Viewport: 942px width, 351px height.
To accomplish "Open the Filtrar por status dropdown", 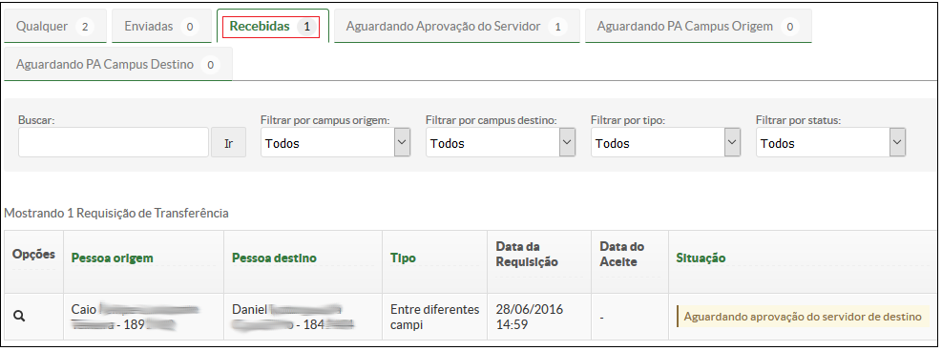I will coord(831,143).
